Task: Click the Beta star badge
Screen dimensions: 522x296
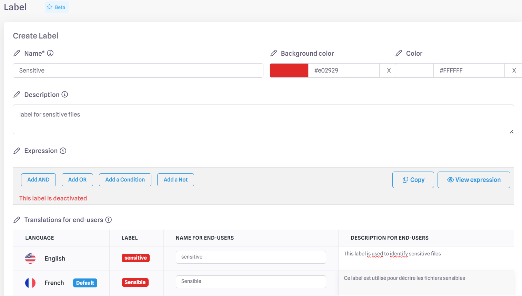Action: pyautogui.click(x=57, y=7)
